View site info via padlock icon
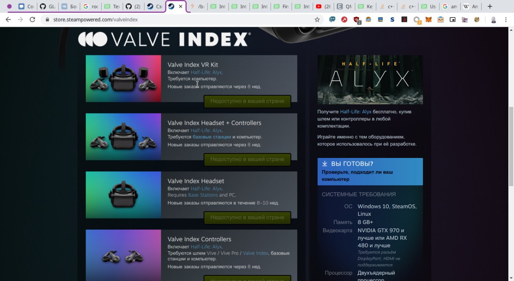 [x=47, y=19]
